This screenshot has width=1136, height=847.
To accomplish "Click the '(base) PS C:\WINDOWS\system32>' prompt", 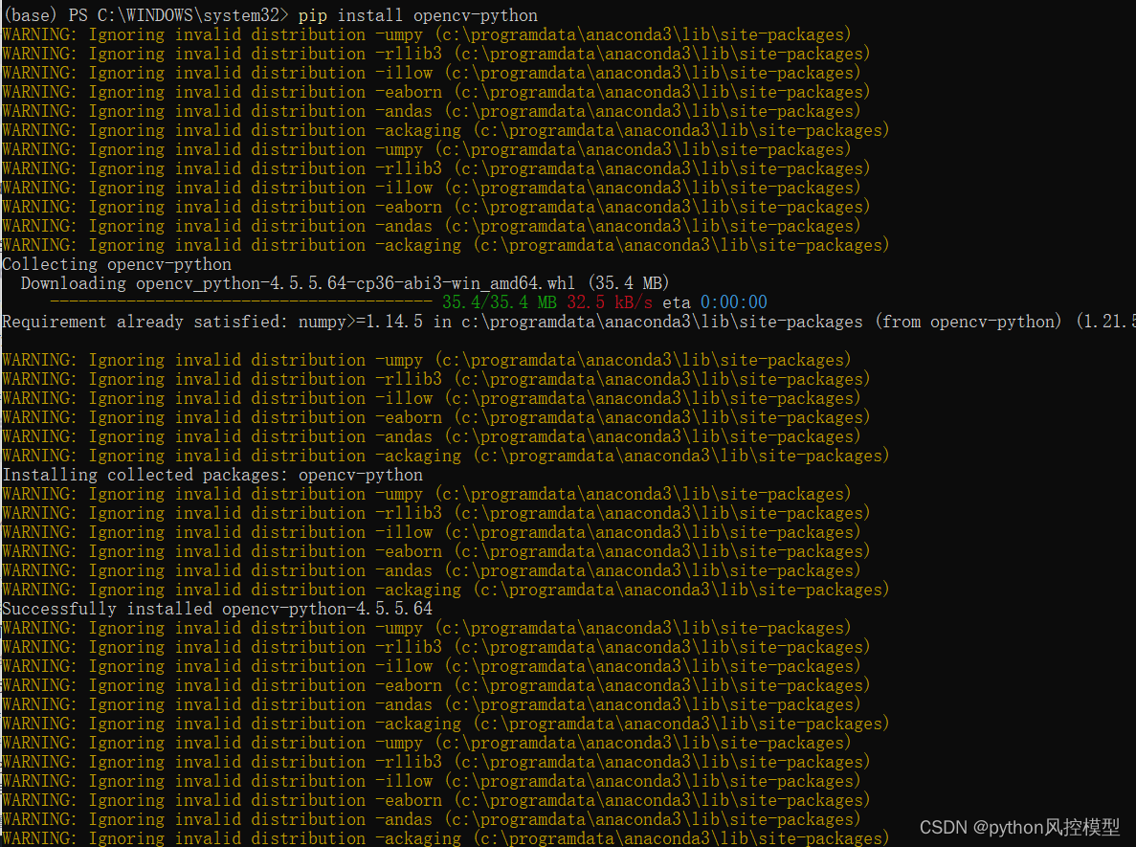I will coord(145,15).
